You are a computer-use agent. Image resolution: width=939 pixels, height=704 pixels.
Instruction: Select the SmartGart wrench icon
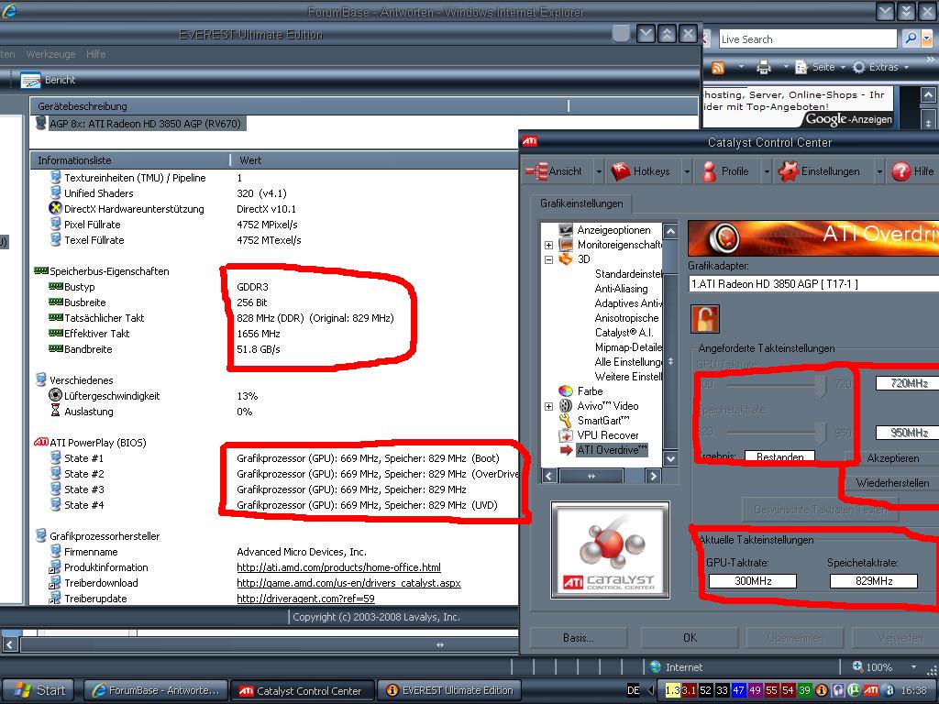tap(566, 420)
